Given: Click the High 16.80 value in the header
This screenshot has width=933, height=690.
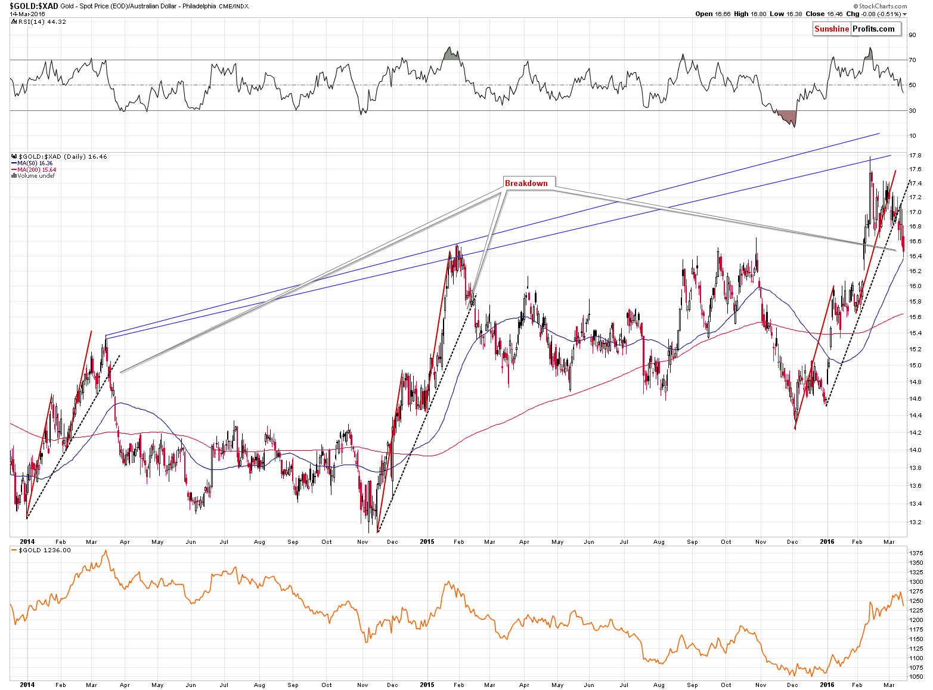Looking at the screenshot, I should coord(751,14).
